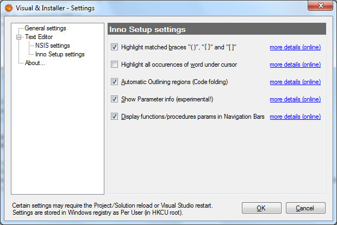Open the About... tree item
Screen dimensions: 337x225
(x=35, y=63)
